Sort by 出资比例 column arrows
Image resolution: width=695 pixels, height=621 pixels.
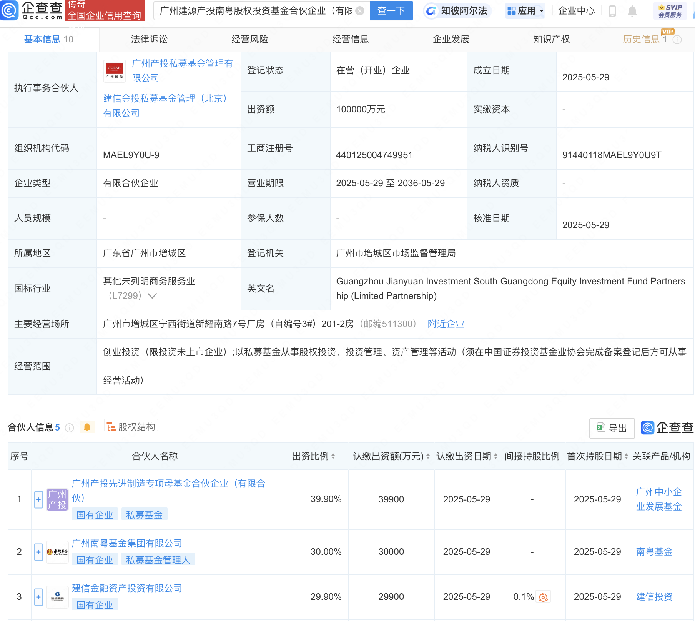tap(333, 456)
